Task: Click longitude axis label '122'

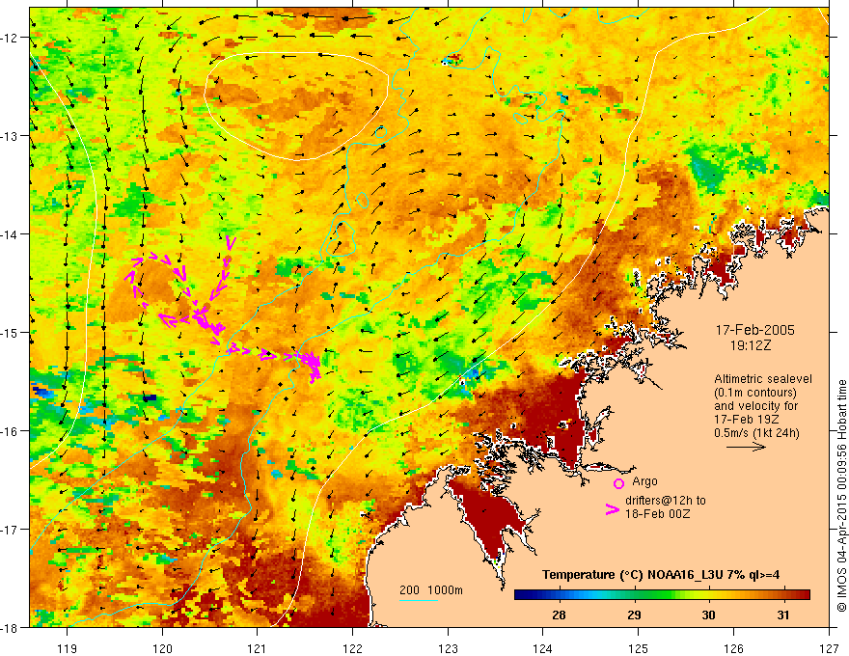Action: point(352,648)
